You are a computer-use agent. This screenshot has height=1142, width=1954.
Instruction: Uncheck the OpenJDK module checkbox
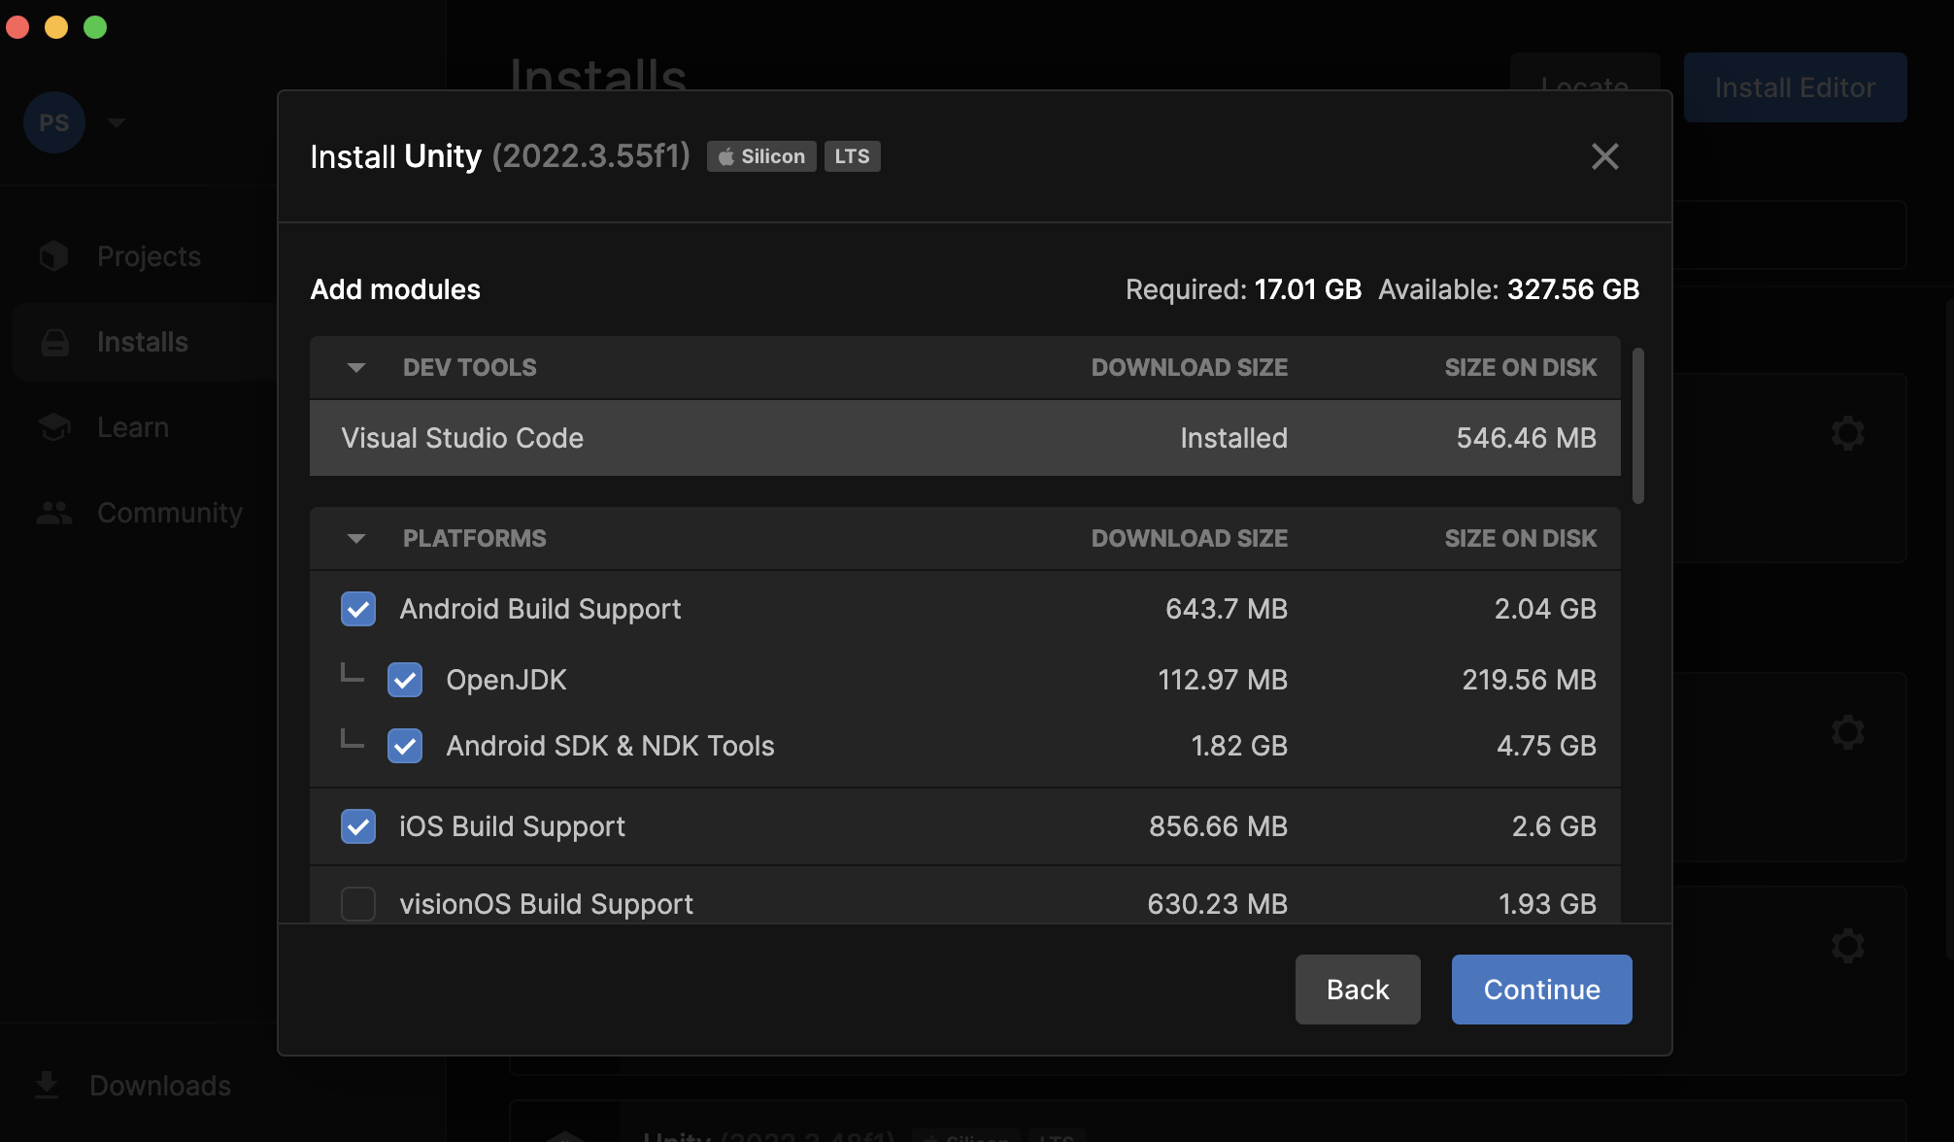[405, 680]
